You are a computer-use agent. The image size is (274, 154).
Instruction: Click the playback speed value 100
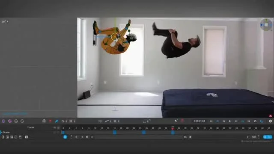pos(254,137)
